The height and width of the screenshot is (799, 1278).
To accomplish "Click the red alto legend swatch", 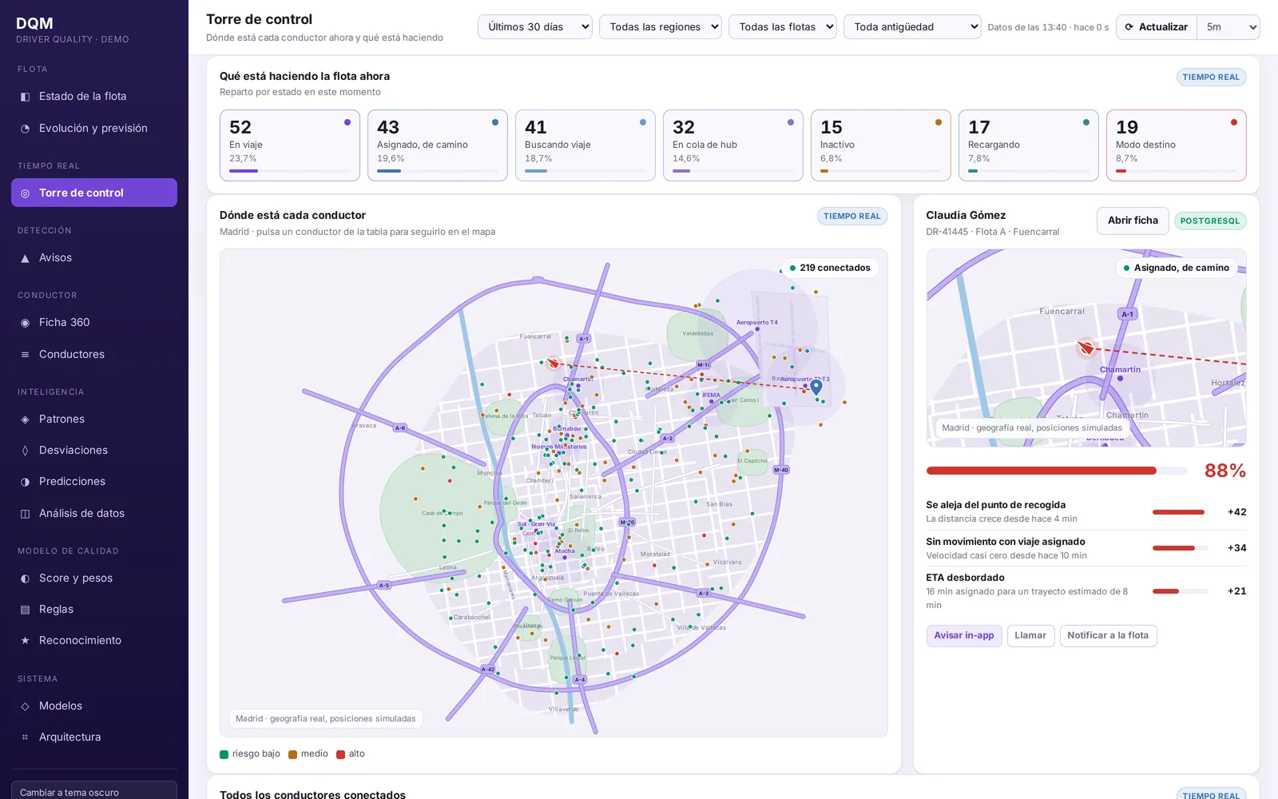I will [341, 754].
